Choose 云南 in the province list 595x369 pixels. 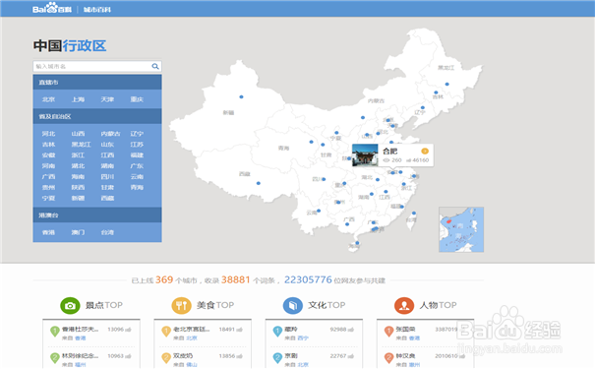click(137, 176)
